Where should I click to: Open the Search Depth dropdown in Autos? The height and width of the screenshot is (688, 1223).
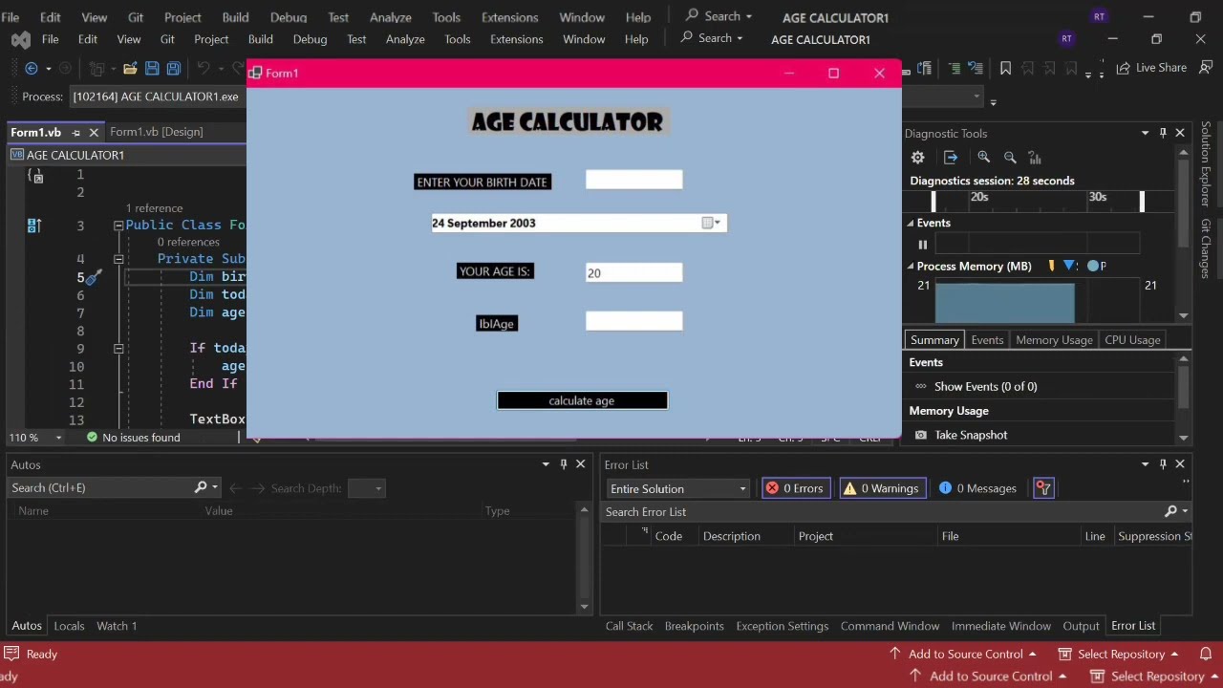tap(366, 488)
